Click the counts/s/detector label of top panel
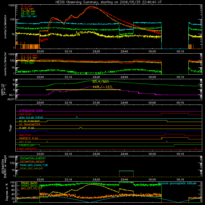The height and width of the screenshot is (205, 205). pos(5,27)
